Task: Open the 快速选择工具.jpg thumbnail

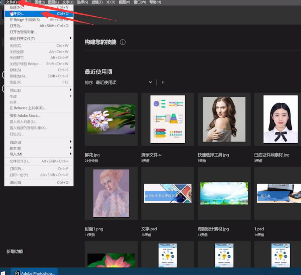Action: tap(224, 119)
